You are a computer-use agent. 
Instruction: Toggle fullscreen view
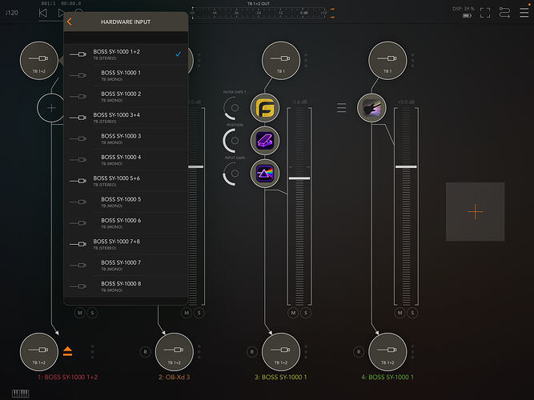(x=485, y=13)
